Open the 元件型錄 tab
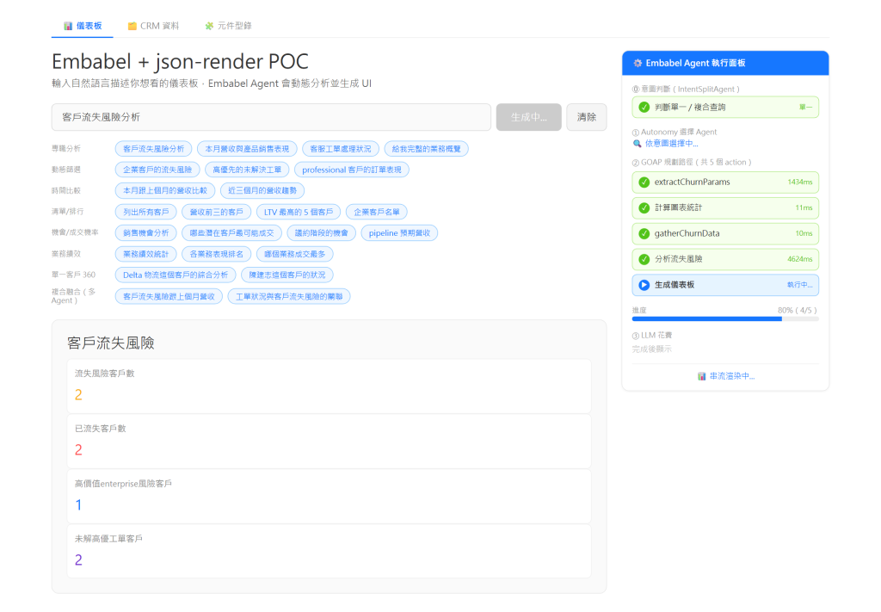This screenshot has width=881, height=612. [x=228, y=26]
